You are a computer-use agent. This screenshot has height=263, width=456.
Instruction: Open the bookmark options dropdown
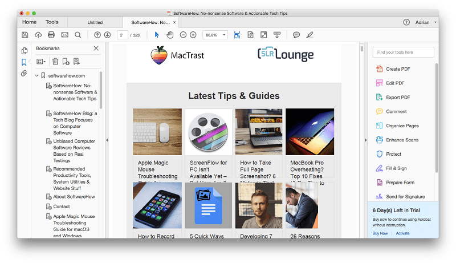(x=41, y=62)
